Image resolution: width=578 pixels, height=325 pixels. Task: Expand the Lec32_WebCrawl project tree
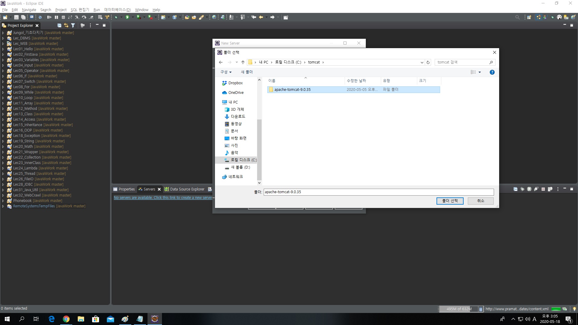point(3,195)
